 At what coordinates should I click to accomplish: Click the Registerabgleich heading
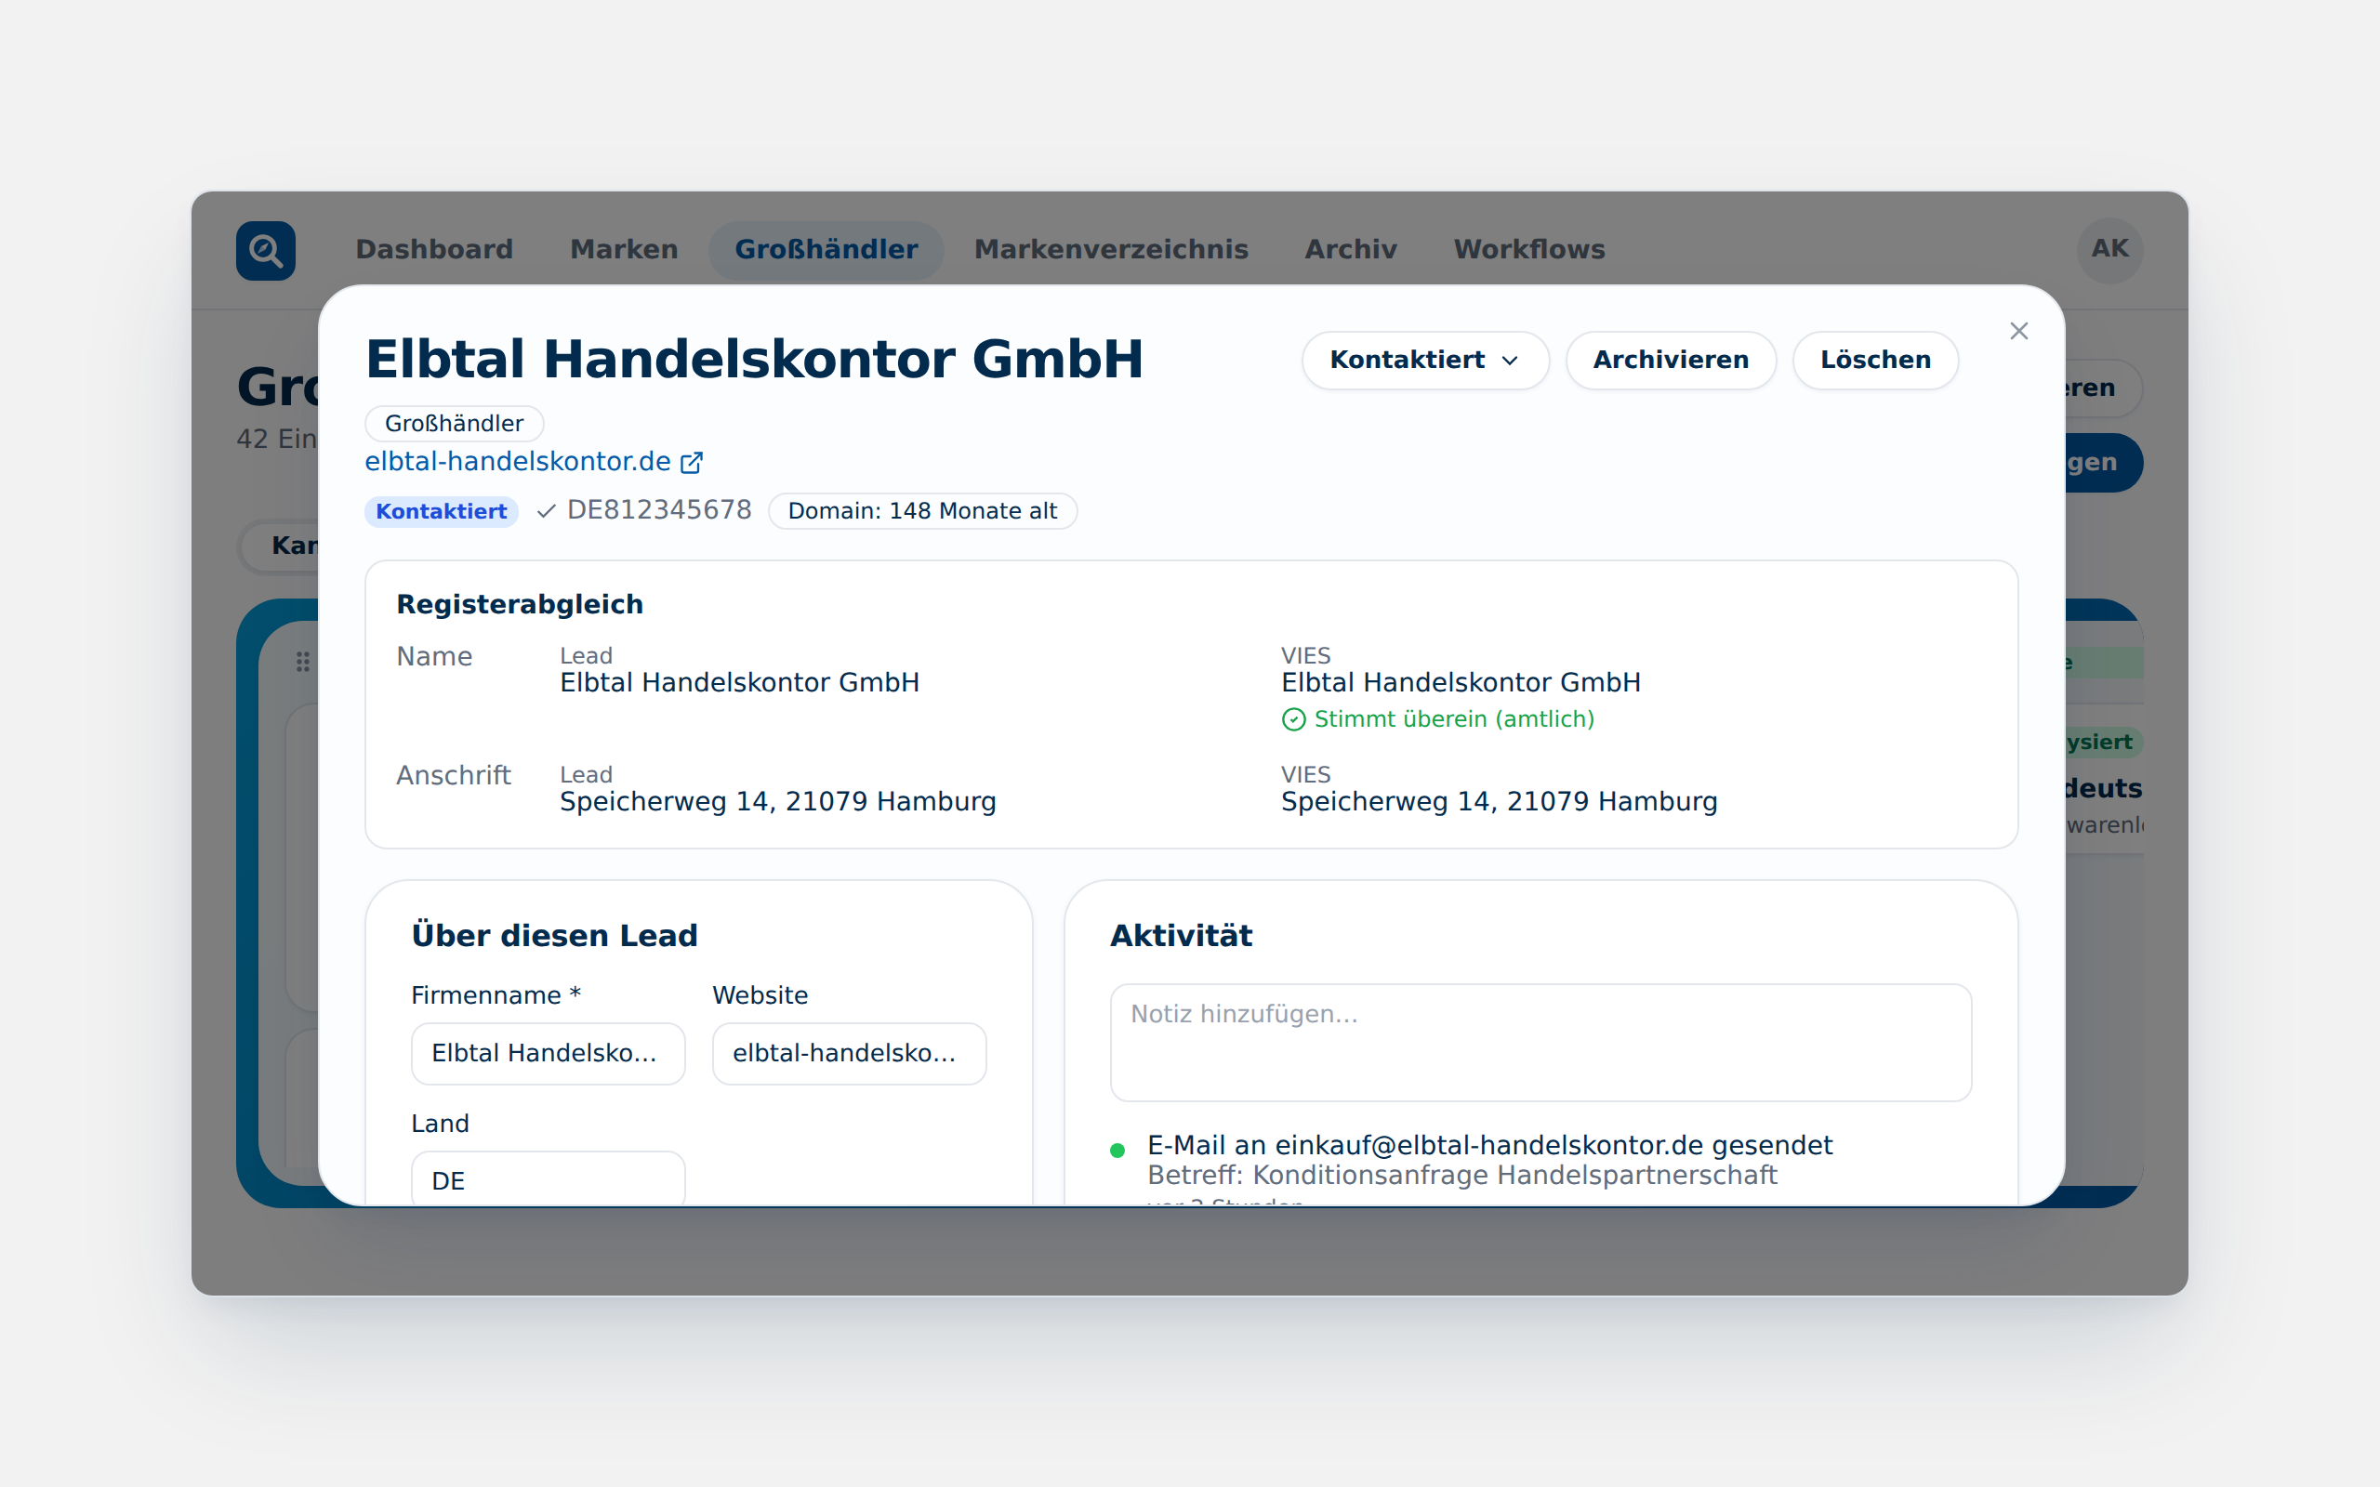(x=520, y=605)
